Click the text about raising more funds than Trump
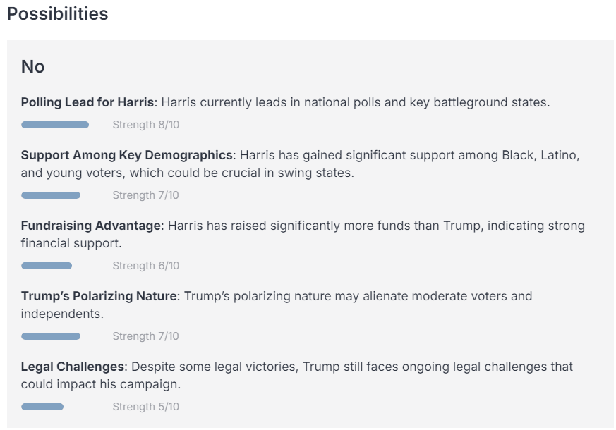The width and height of the screenshot is (616, 430). pos(374,226)
